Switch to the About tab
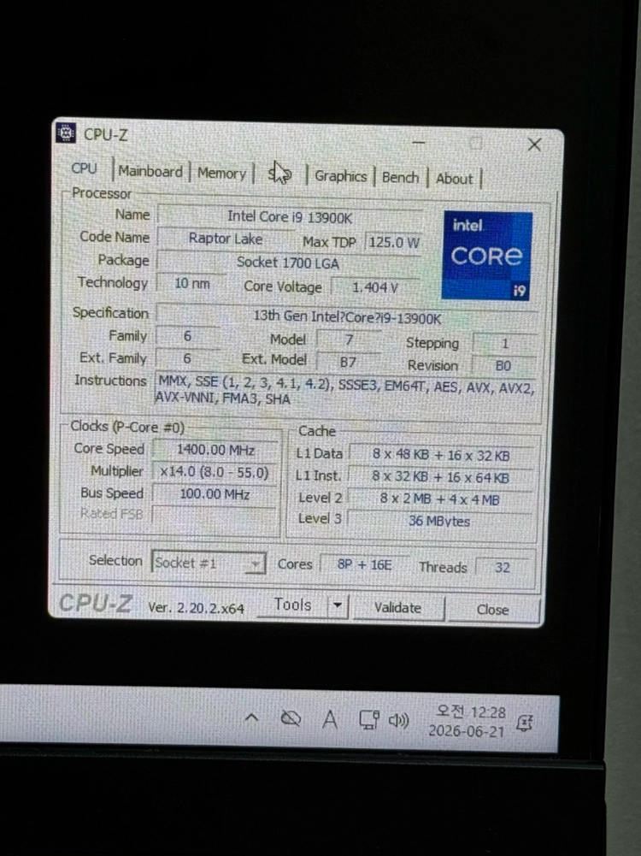 pyautogui.click(x=454, y=179)
